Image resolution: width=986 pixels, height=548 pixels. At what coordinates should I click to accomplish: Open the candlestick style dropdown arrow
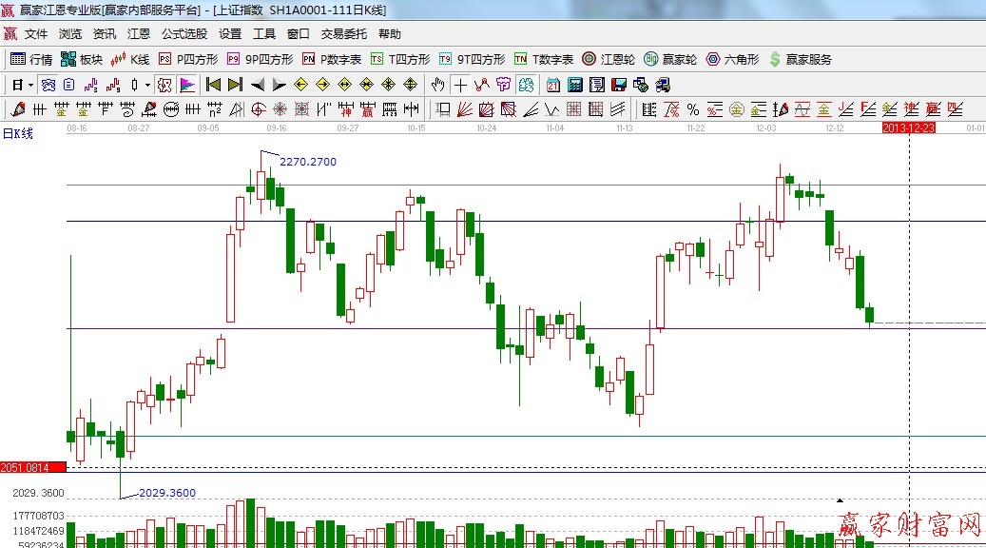[146, 85]
